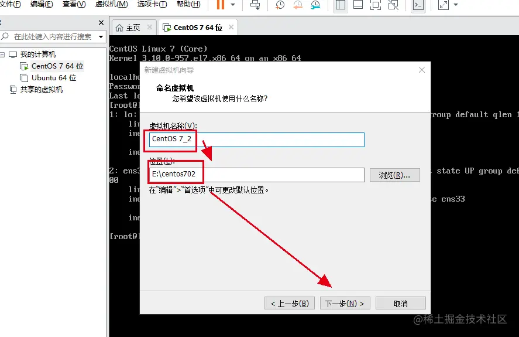Click the < 上一步(B) button
The width and height of the screenshot is (519, 337).
290,303
